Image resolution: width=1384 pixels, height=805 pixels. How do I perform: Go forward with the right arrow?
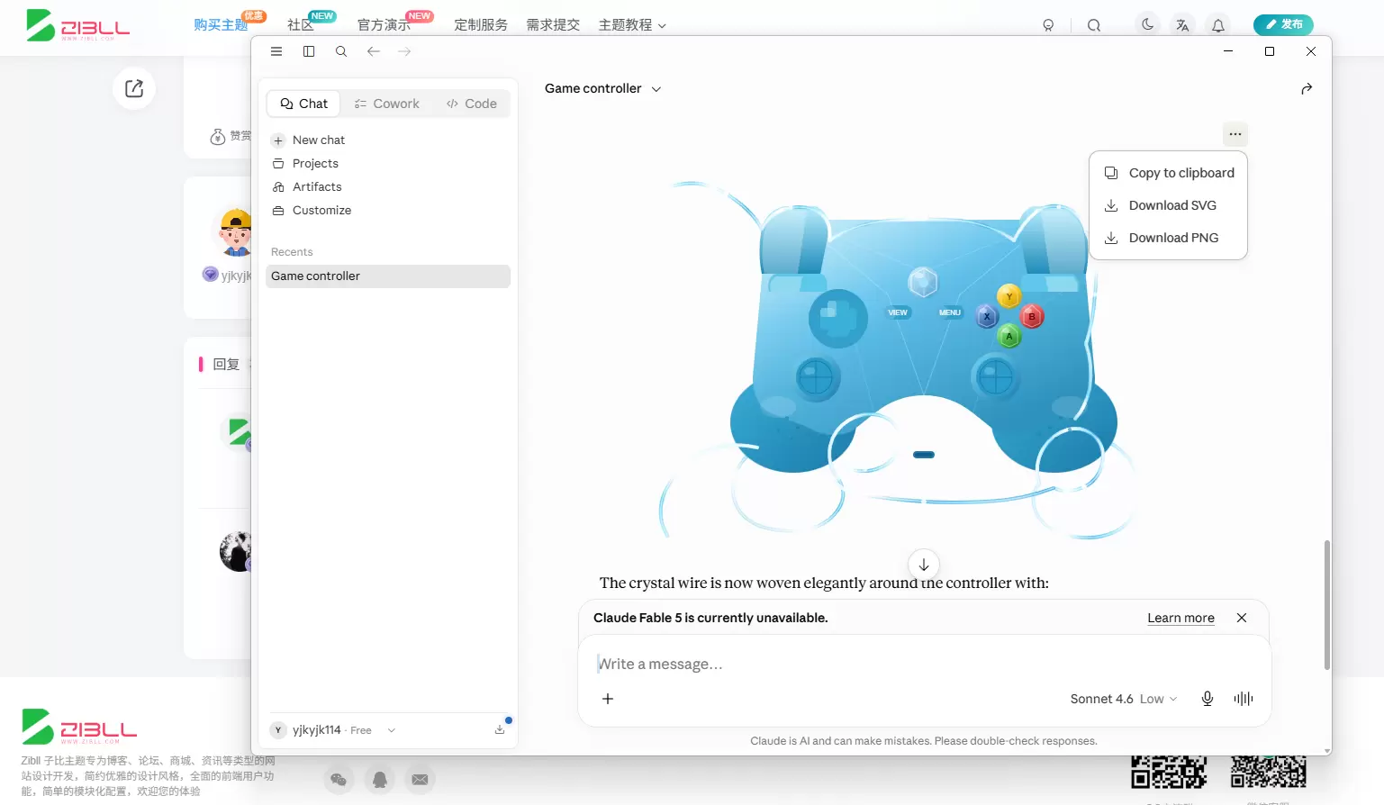(x=404, y=51)
